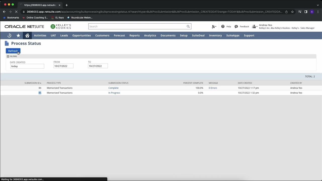Screen dimensions: 322x181
Task: Click the browser address bar URL
Action: click(154, 12)
